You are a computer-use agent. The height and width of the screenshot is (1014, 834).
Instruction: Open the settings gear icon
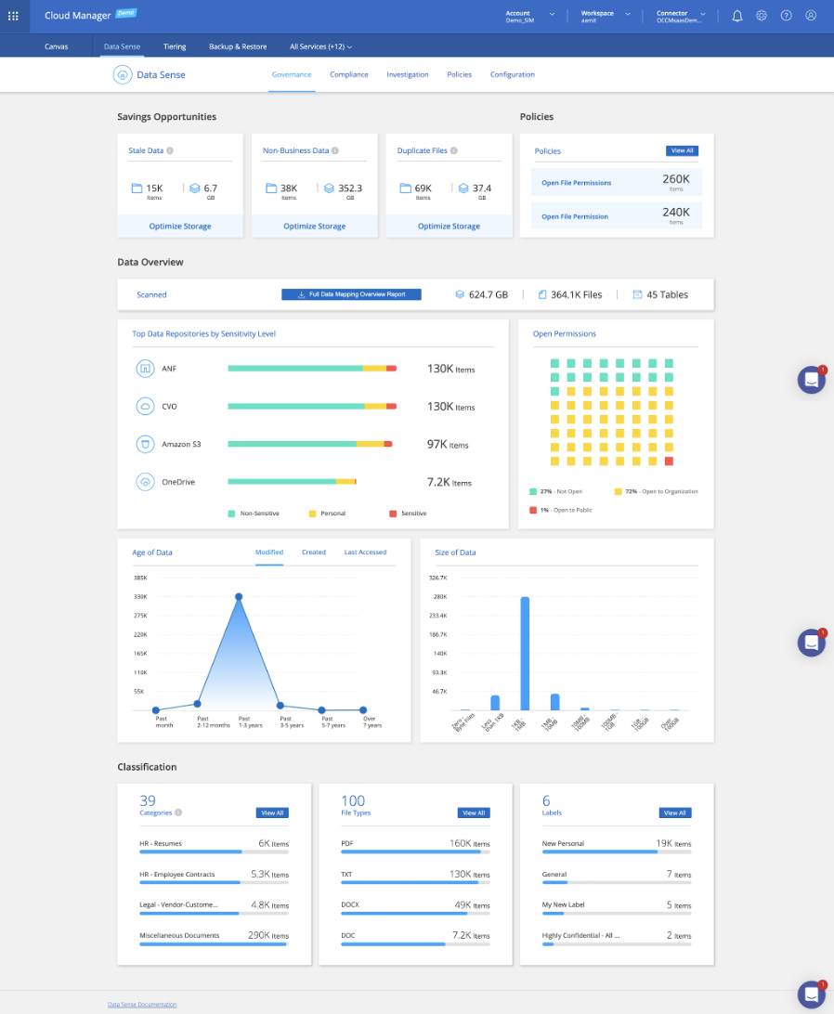(x=762, y=16)
